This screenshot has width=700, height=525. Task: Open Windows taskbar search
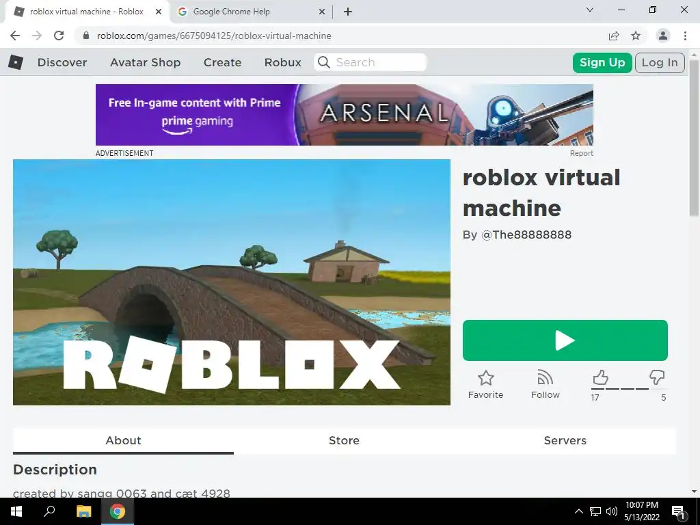(x=49, y=511)
